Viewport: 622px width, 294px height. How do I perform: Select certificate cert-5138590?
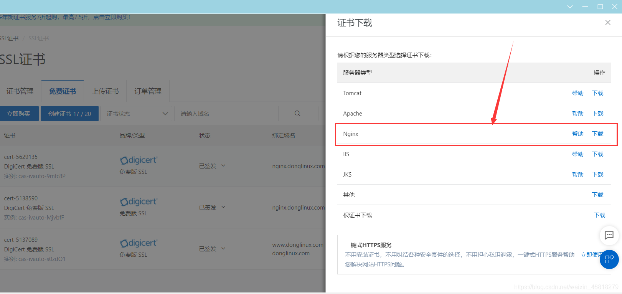pos(21,198)
